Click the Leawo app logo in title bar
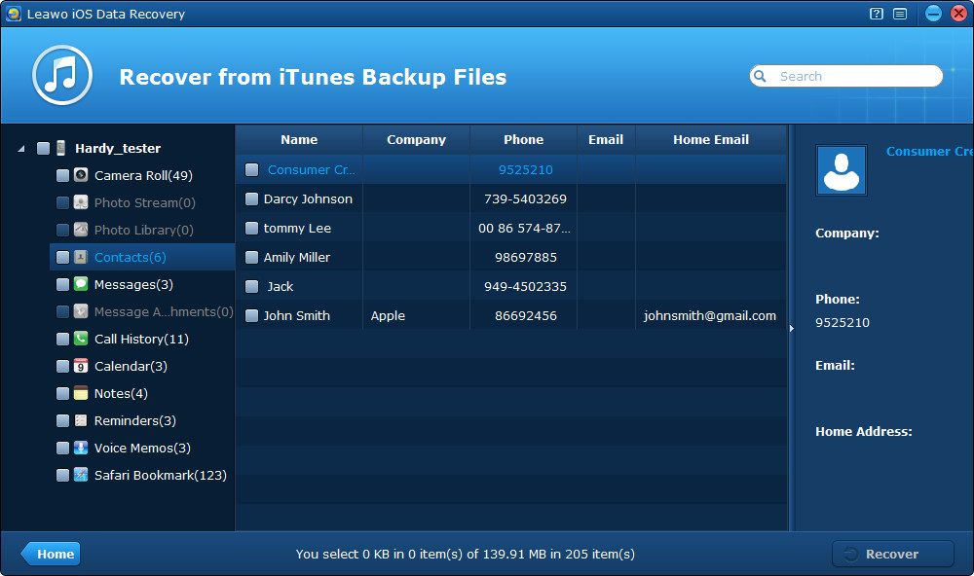This screenshot has height=576, width=974. click(13, 14)
